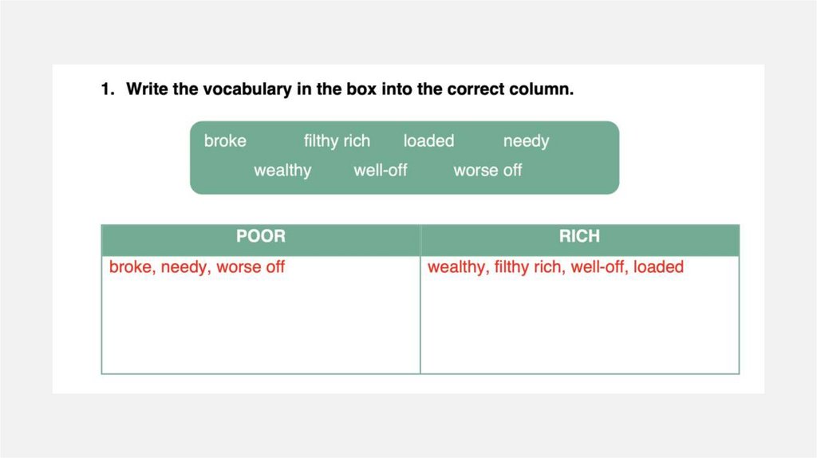Select red "well-off" in the RICH column

(x=598, y=267)
